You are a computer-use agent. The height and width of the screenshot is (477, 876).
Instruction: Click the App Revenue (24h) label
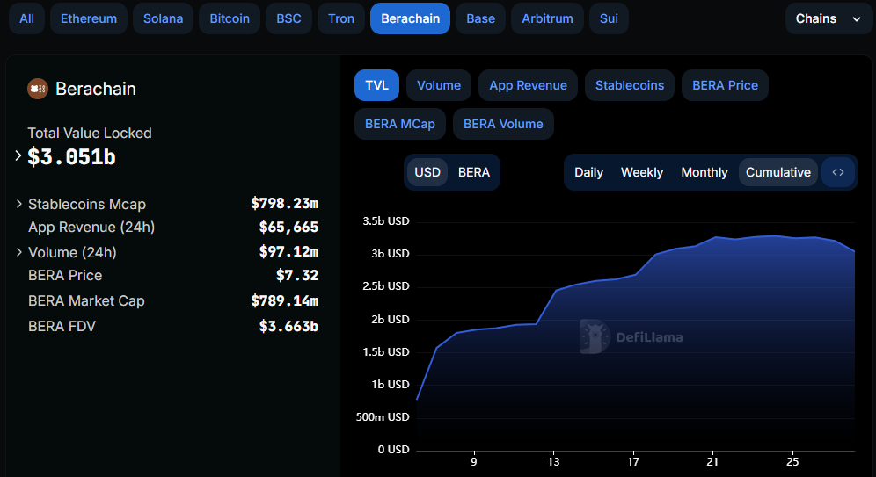coord(91,227)
